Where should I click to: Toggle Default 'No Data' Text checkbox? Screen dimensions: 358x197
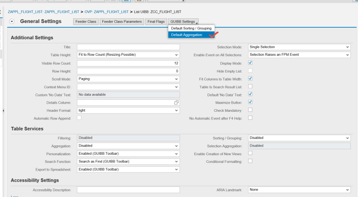(250, 94)
